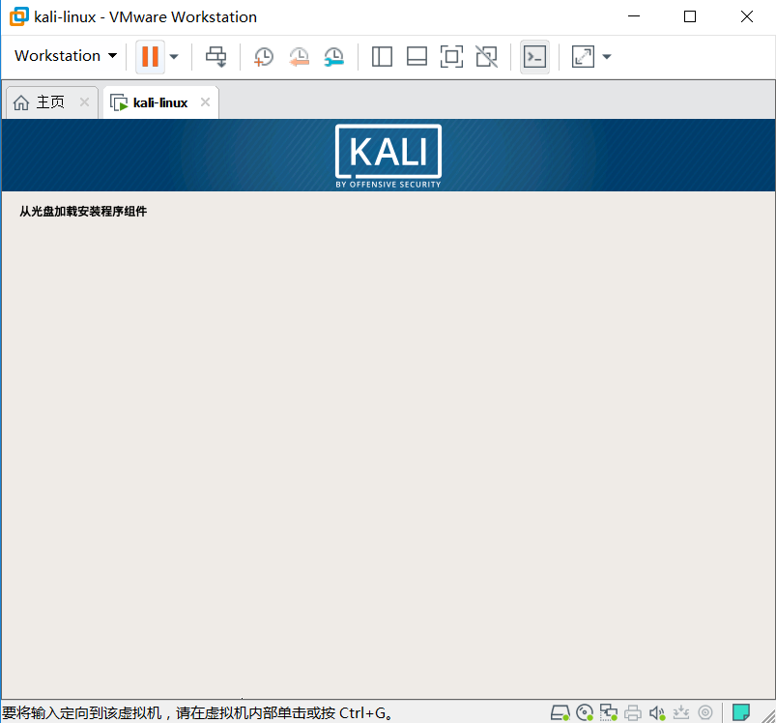Click the VMware Workstation title bar logo
This screenshot has width=776, height=723.
pos(18,16)
